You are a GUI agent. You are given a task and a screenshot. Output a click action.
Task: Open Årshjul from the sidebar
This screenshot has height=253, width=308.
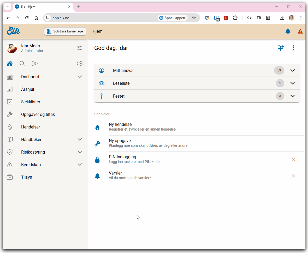[28, 89]
